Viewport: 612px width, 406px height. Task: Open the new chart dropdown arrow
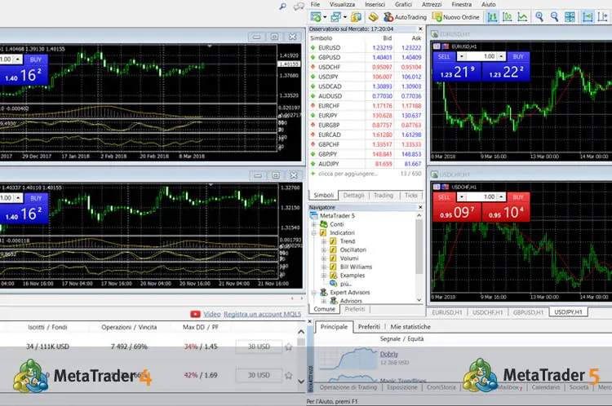pyautogui.click(x=325, y=17)
